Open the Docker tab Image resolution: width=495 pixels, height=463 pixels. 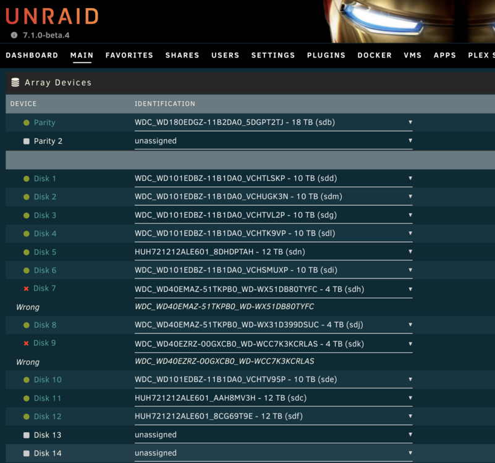(x=374, y=55)
